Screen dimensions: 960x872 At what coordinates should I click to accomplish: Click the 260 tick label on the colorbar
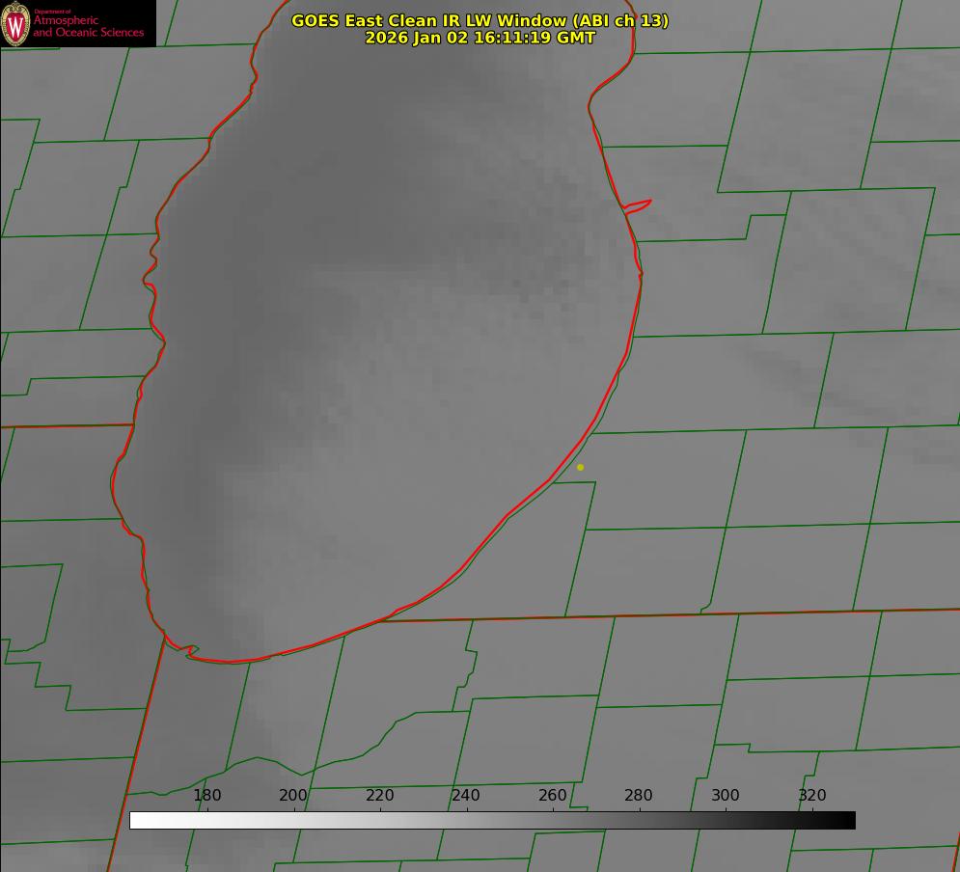[x=553, y=795]
